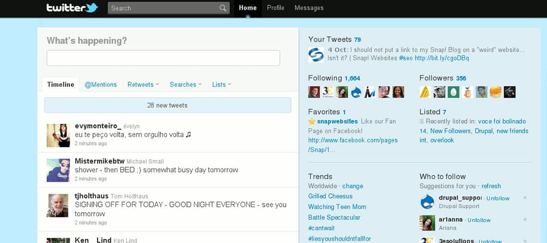The height and width of the screenshot is (243, 547).
Task: Open the New Followers list link
Action: click(x=450, y=131)
